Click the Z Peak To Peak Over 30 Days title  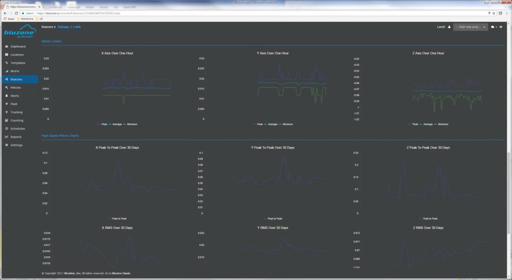point(428,147)
